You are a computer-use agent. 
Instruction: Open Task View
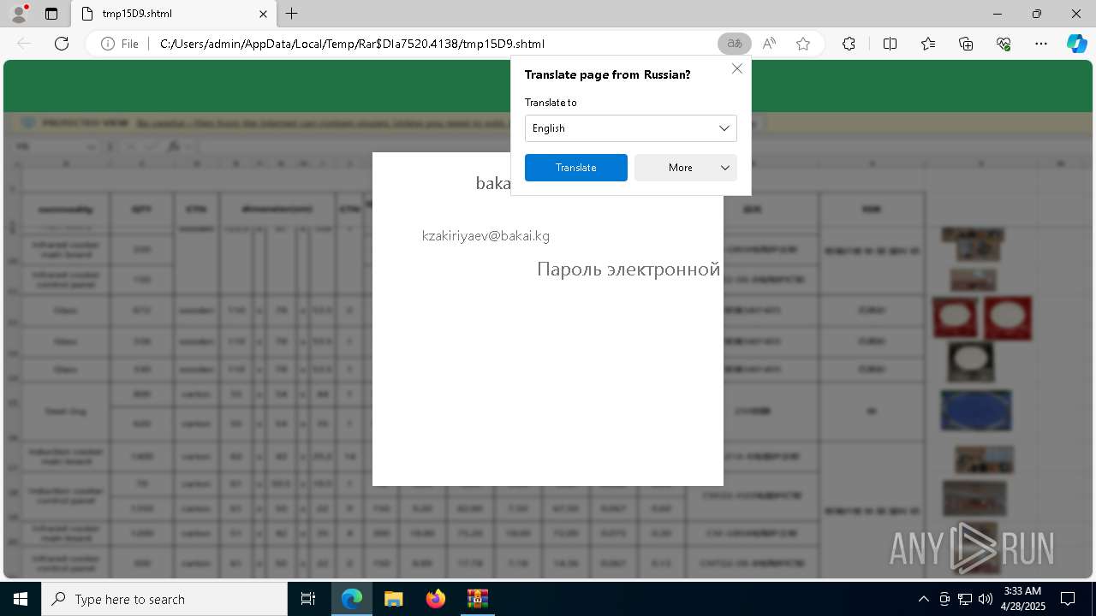click(x=308, y=599)
